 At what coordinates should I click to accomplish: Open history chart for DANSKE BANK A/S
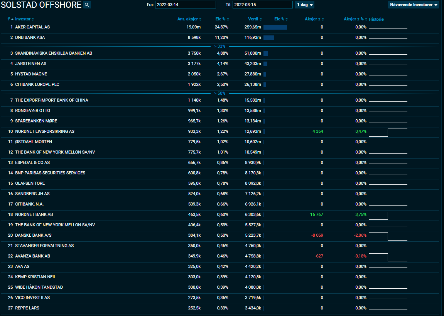(x=388, y=237)
